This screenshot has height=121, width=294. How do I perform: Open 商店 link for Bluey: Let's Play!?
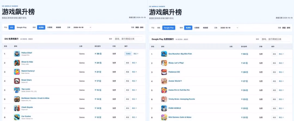coord(281,63)
